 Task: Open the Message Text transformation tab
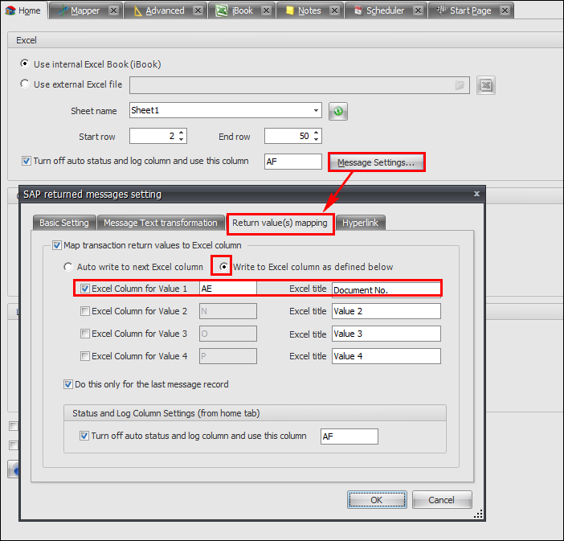click(161, 223)
